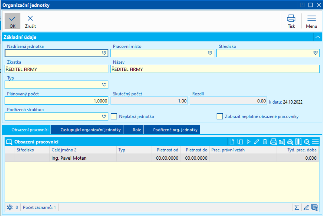Click the printer icon in grid toolbar
The width and height of the screenshot is (323, 216).
pyautogui.click(x=273, y=142)
